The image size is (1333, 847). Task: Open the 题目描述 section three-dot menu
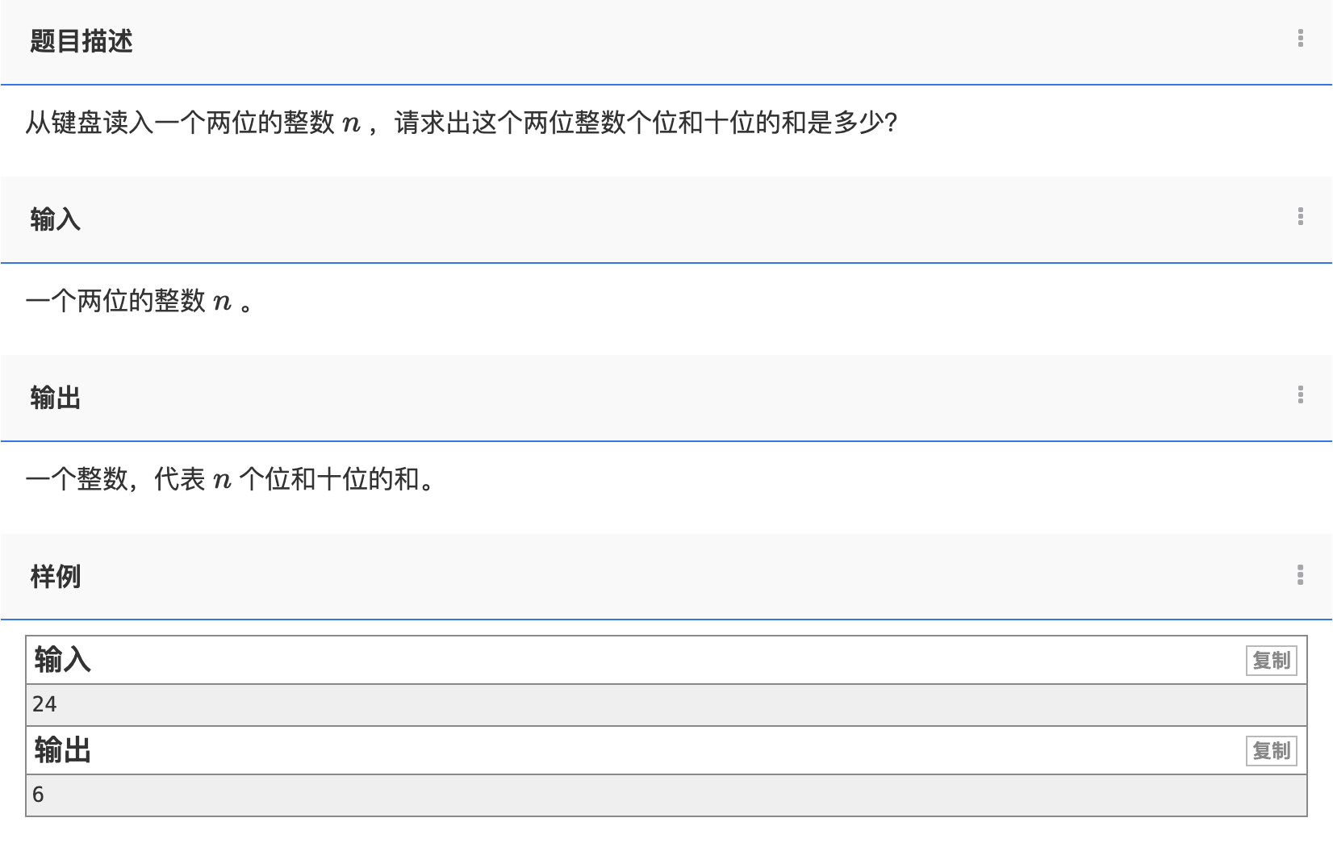coord(1300,39)
